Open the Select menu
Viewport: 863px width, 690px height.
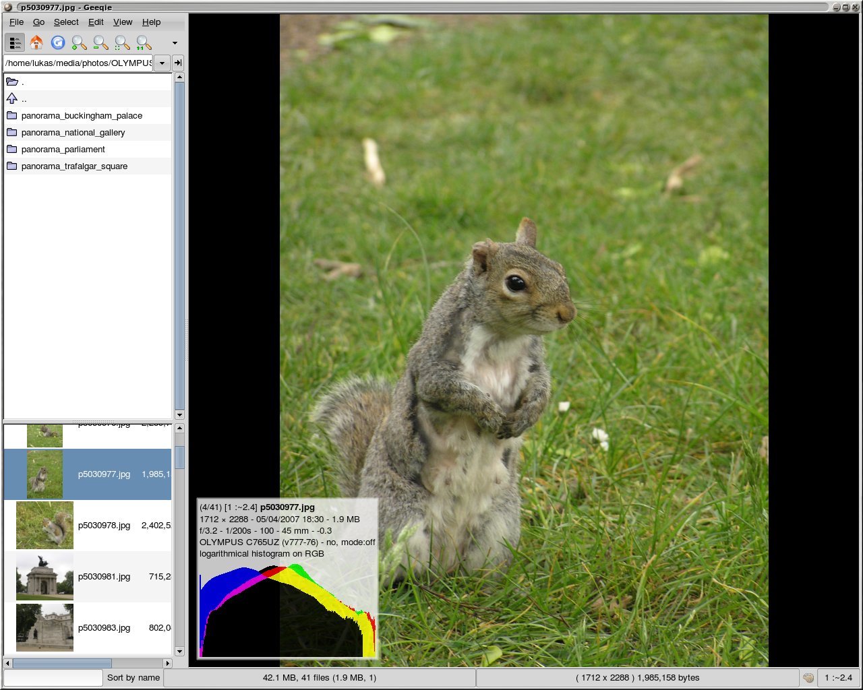pos(66,22)
